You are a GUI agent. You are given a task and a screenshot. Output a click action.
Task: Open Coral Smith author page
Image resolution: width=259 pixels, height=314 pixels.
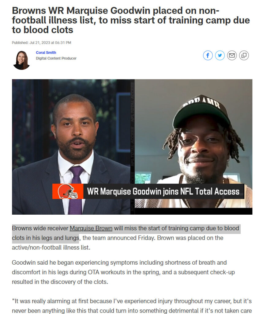[x=46, y=52]
